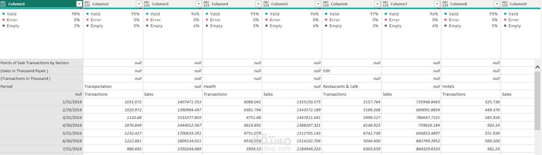Select the Column2 header name

101,4
